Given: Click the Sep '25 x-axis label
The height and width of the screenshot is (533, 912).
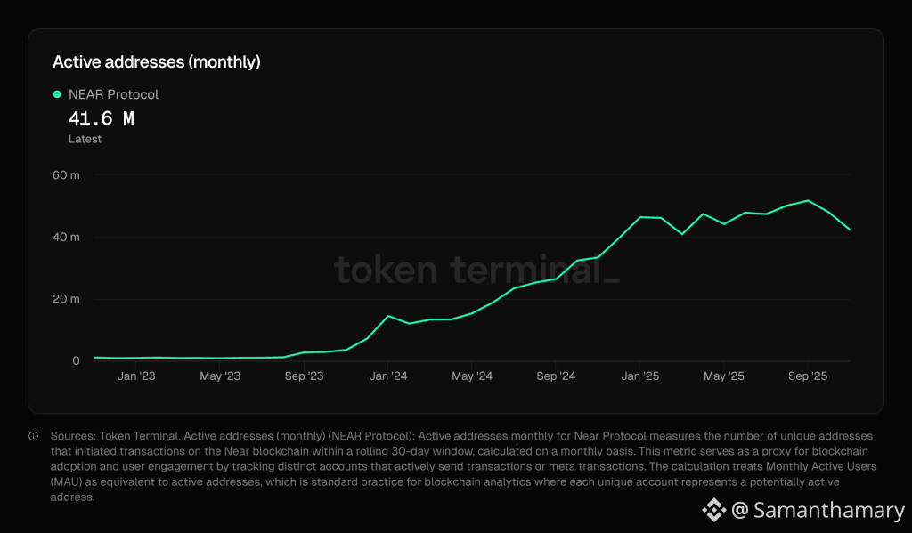Looking at the screenshot, I should pyautogui.click(x=808, y=376).
